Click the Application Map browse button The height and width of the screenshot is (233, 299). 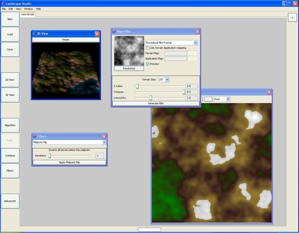click(x=192, y=59)
